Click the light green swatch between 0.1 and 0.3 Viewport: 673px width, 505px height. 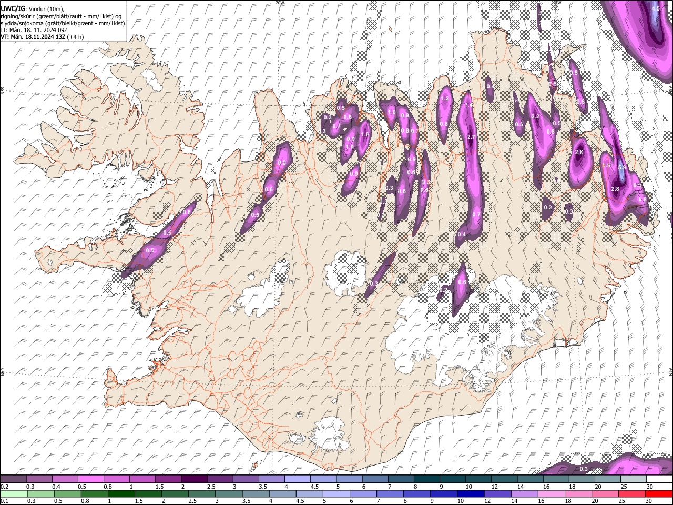coord(14,493)
